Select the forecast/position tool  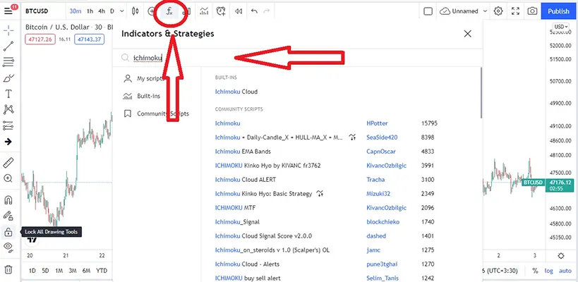coord(8,125)
